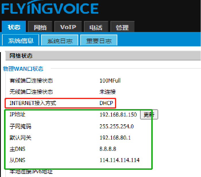Click the DHCP access mode value
This screenshot has height=177, width=201.
[106, 103]
